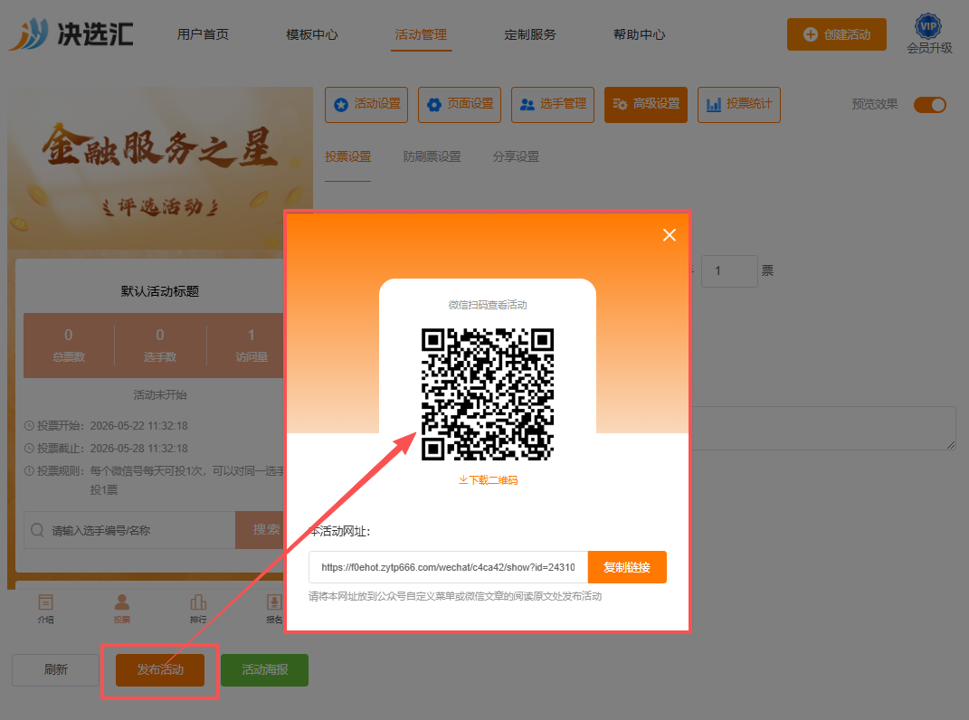Switch to the 分享设置 tab
969x720 pixels.
(516, 157)
